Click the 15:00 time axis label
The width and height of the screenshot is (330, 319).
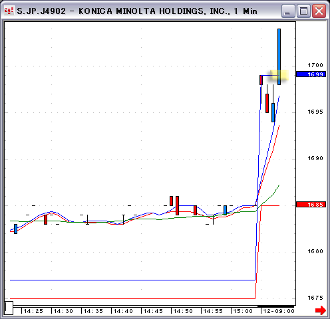click(243, 311)
